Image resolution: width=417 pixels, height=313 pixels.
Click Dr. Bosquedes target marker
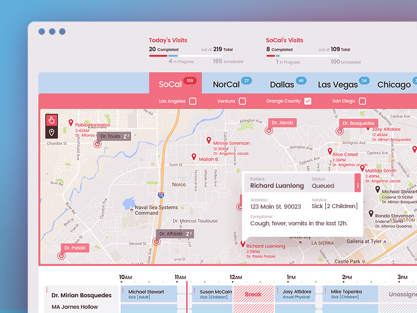click(x=340, y=131)
